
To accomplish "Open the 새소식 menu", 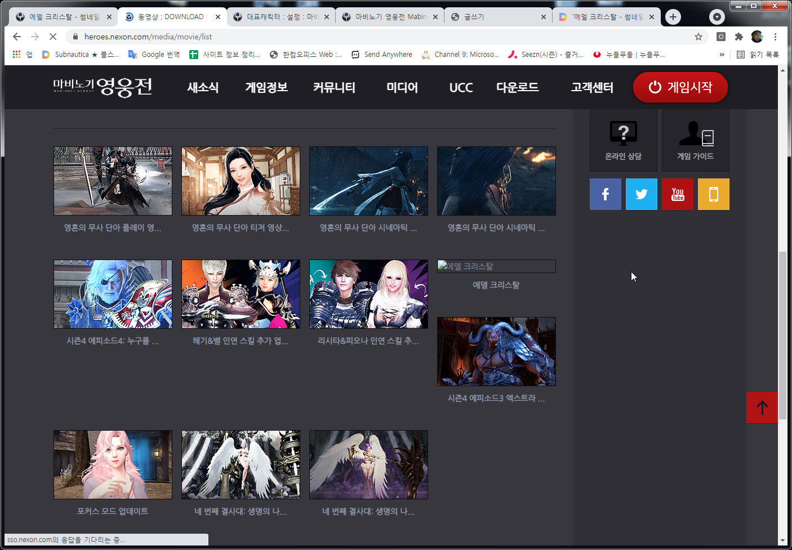I will [203, 87].
